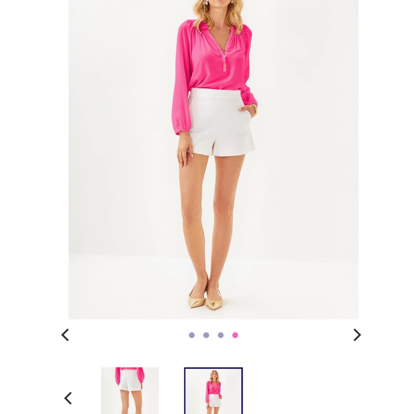Viewport: 414px width, 414px height.
Task: Click the active pink carousel dot
Action: pyautogui.click(x=235, y=335)
